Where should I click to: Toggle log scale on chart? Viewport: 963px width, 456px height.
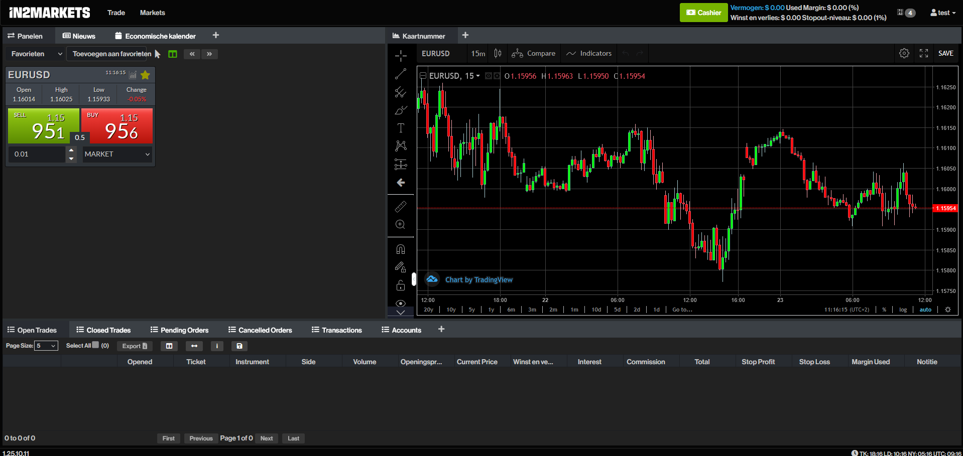click(903, 310)
